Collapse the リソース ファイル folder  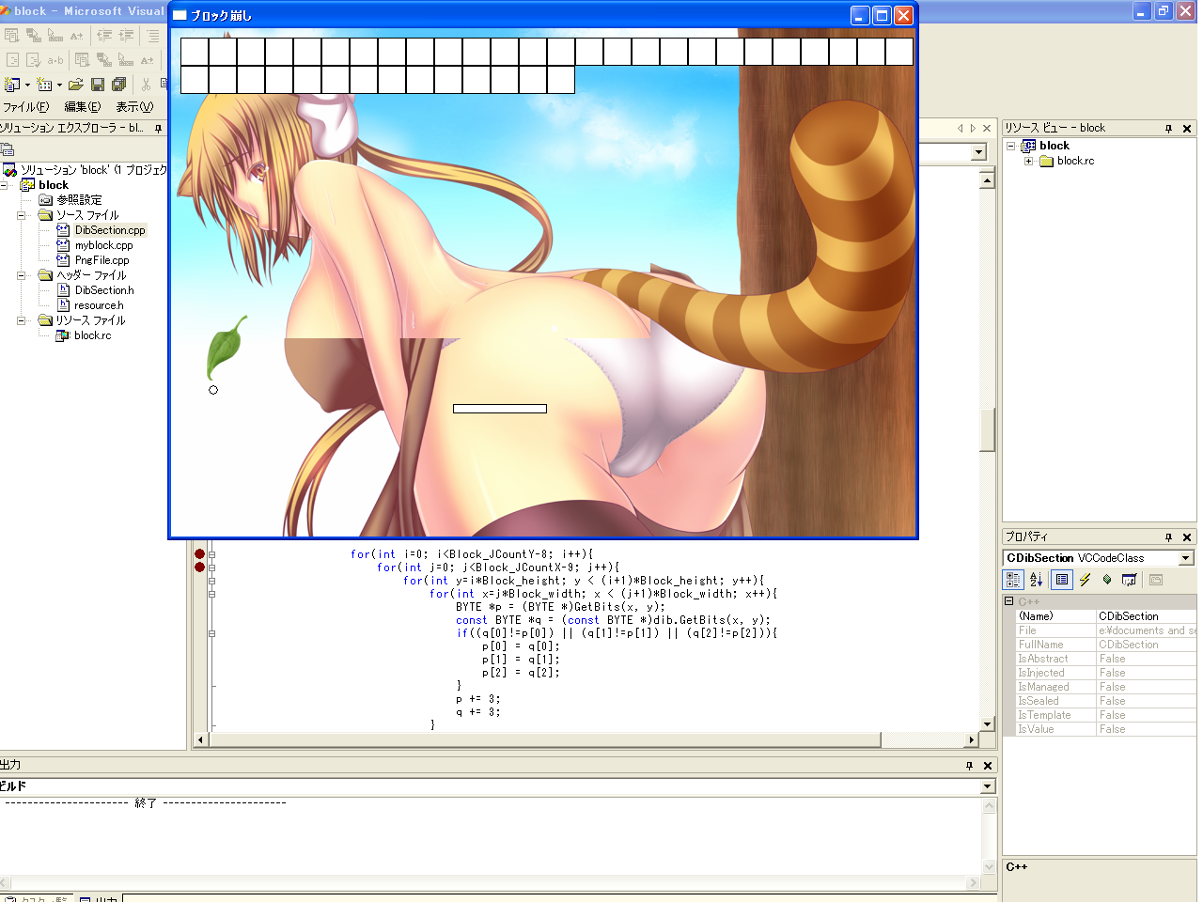coord(21,320)
